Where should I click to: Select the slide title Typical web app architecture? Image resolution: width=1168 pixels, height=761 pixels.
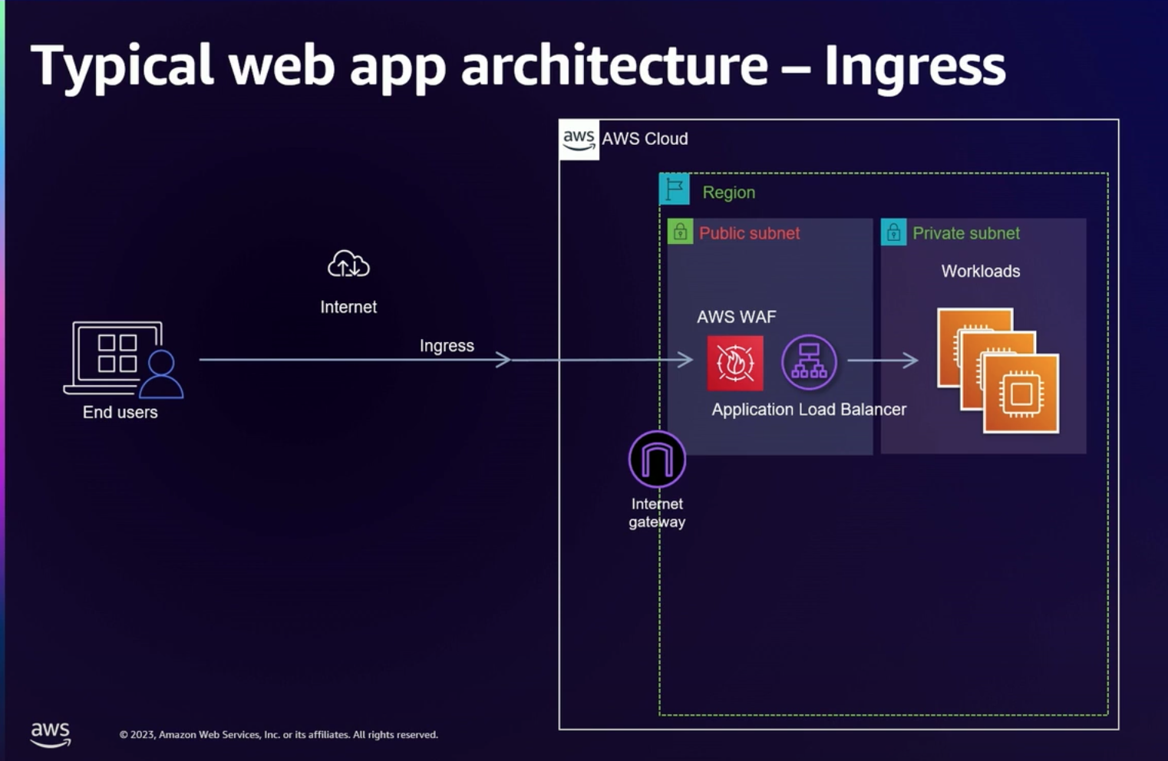pos(520,65)
